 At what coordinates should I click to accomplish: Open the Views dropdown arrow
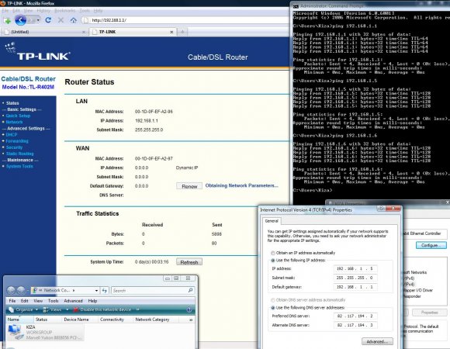tap(67, 309)
